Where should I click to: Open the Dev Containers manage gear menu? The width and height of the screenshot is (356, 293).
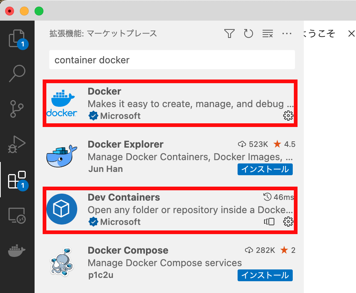point(288,221)
